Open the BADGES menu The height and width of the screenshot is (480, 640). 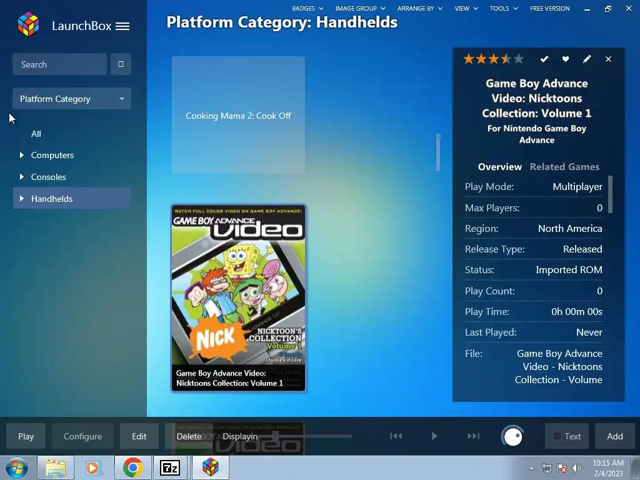[307, 8]
